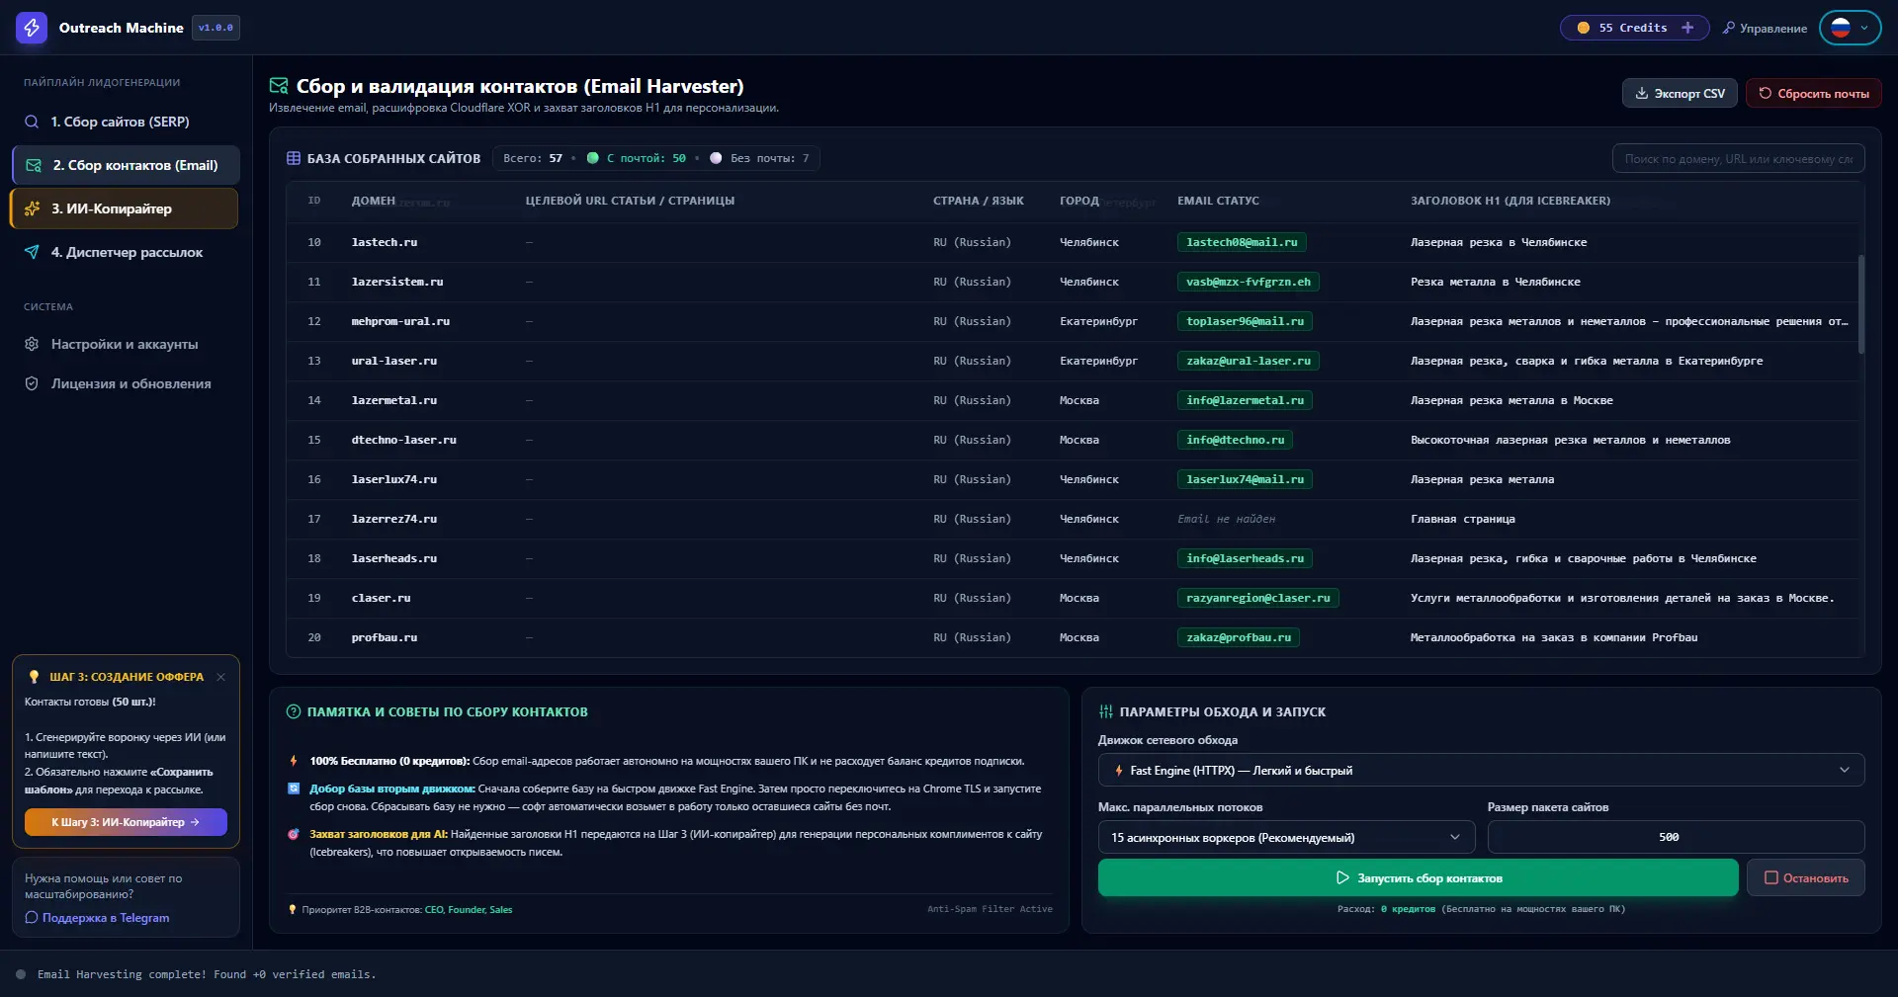The image size is (1898, 997).
Task: Click the EMAIL СТАТУС column header
Action: point(1218,201)
